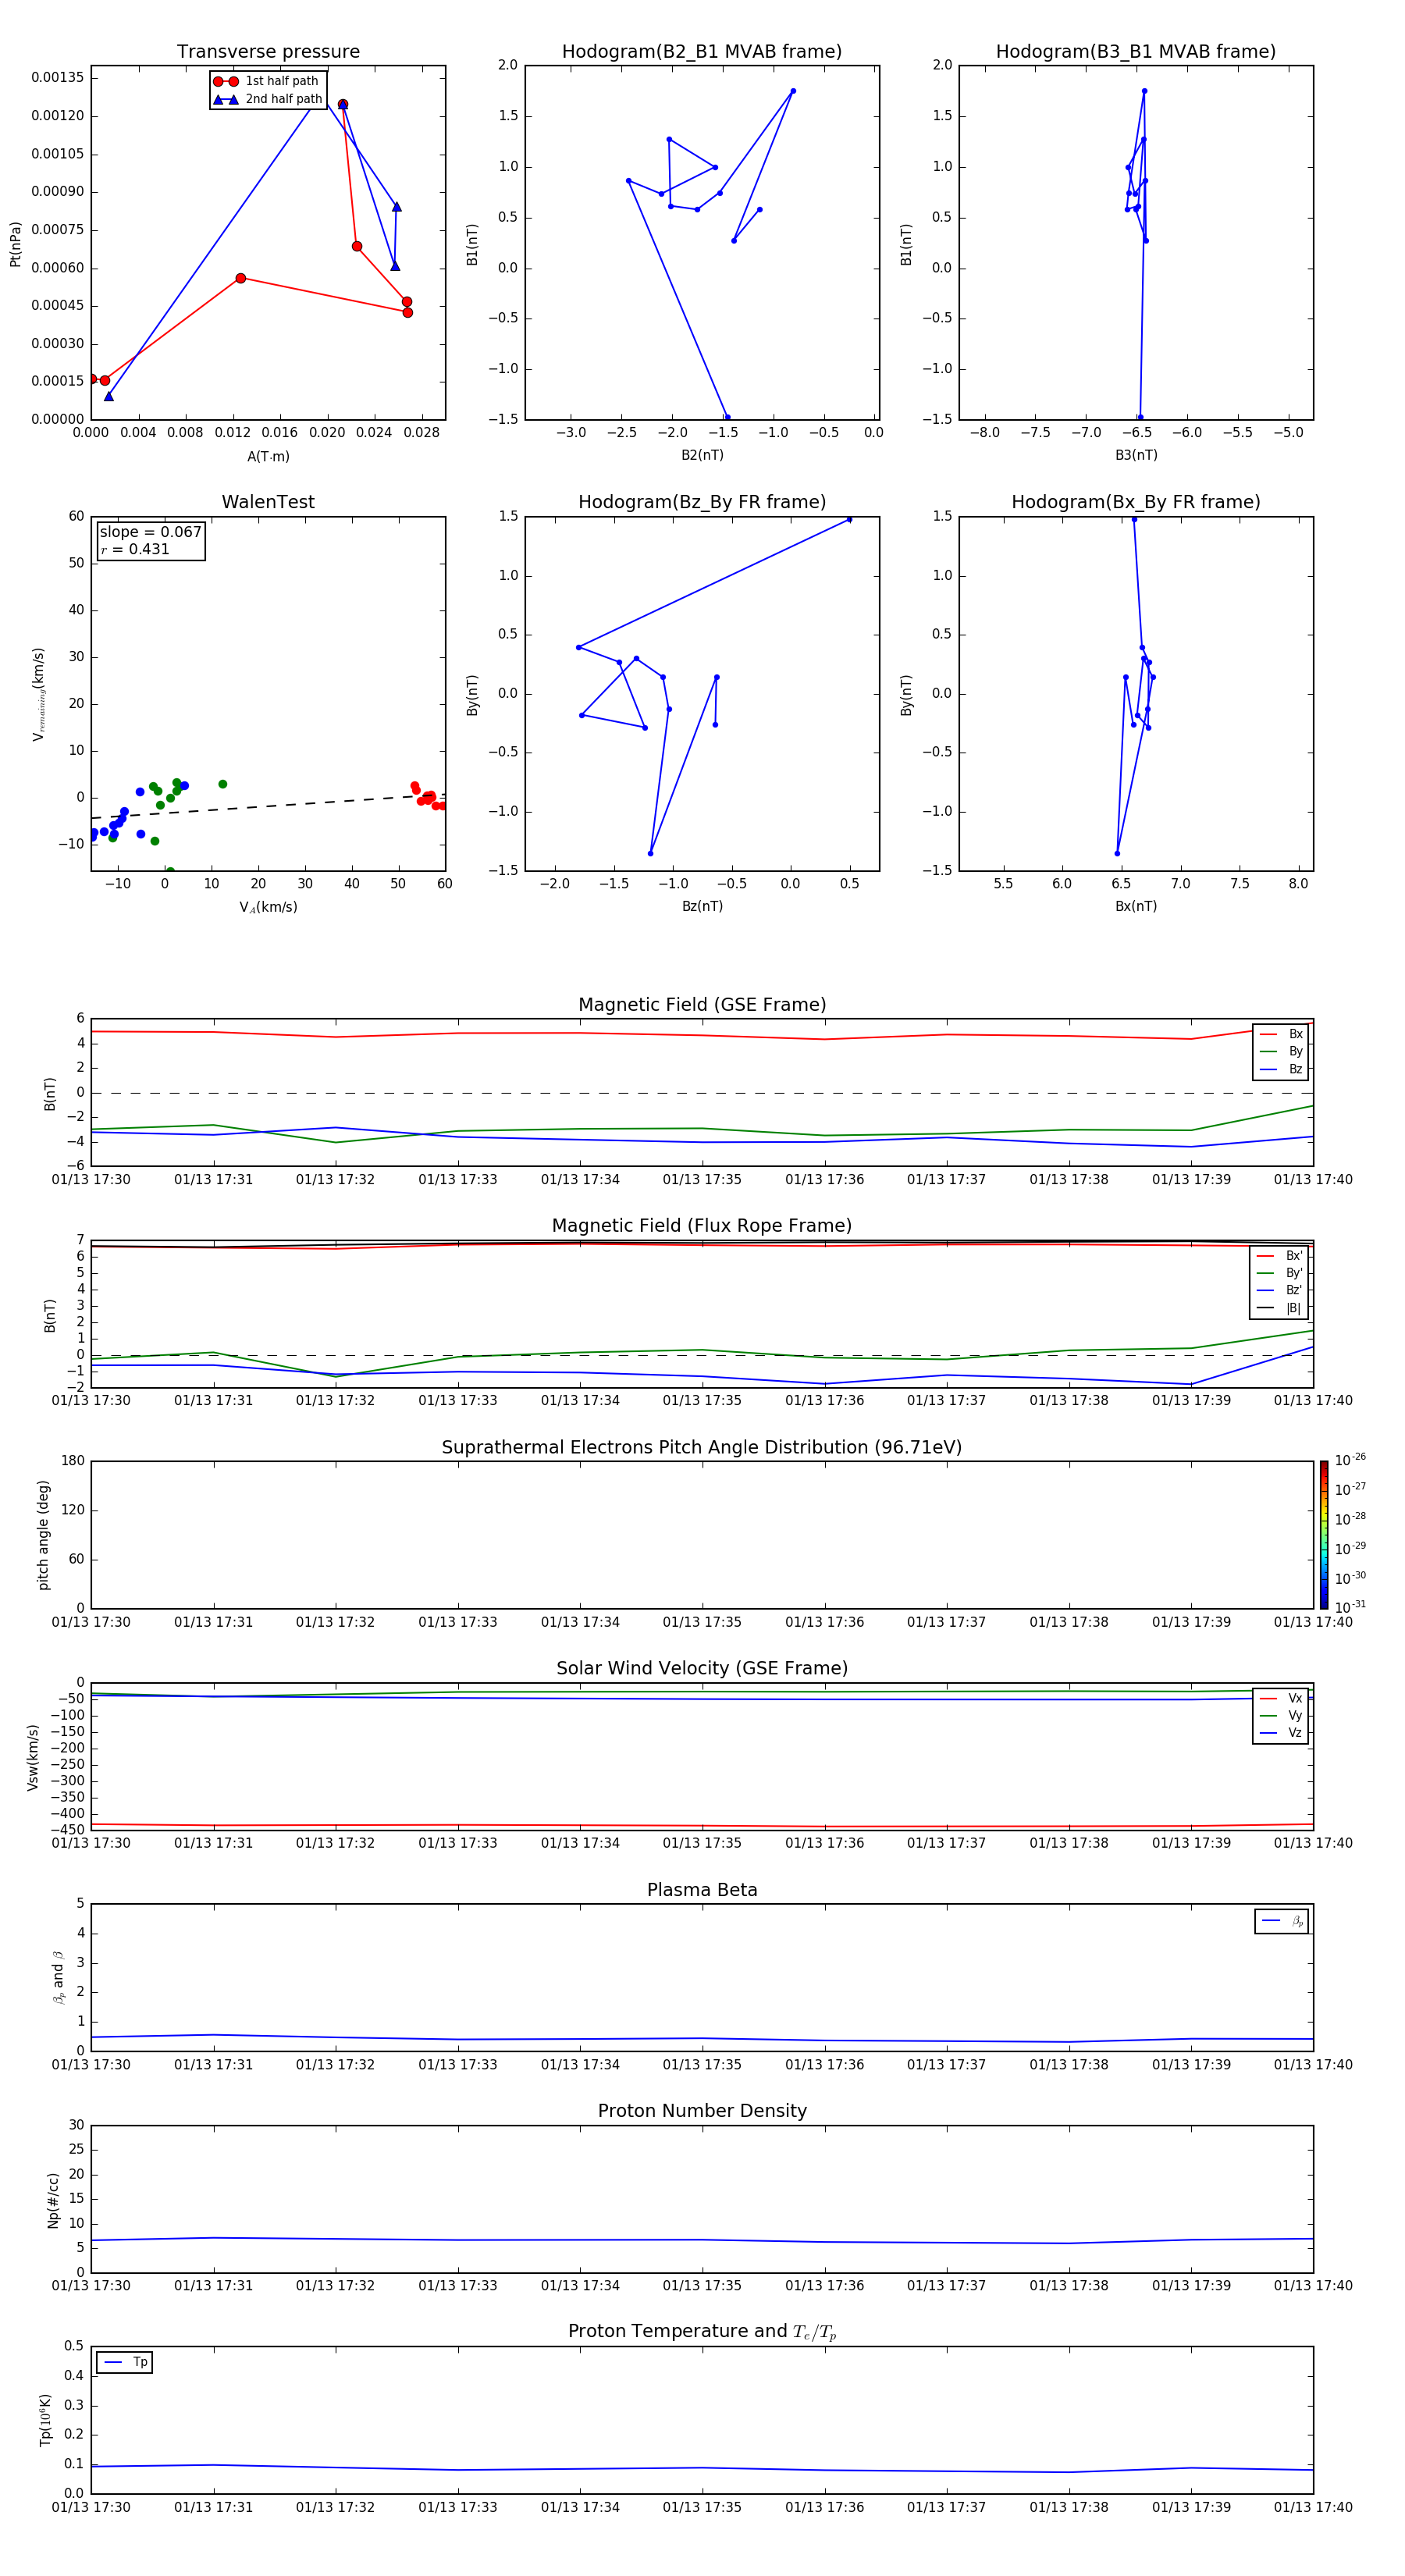The image size is (1405, 2576).
Task: Click the '01/13 17:40' tick under temperature plot
Action: [1313, 2507]
